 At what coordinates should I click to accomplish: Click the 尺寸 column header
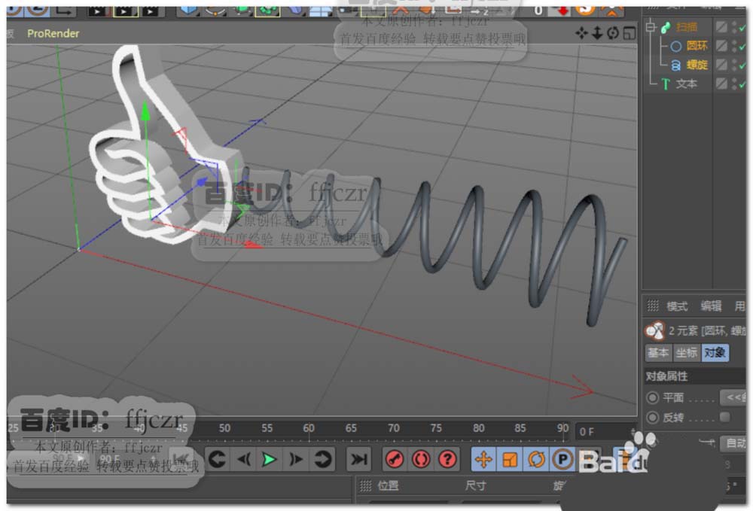[x=475, y=485]
